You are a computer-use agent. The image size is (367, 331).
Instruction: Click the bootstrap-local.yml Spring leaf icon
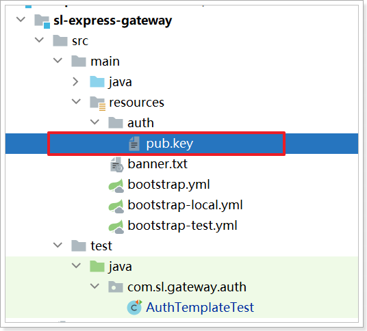tap(116, 206)
